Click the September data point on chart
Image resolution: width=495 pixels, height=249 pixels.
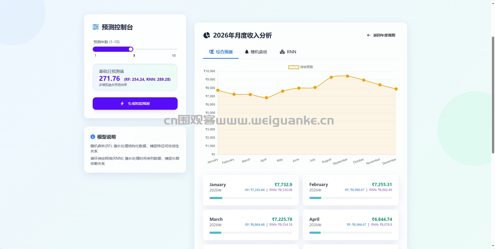point(347,76)
